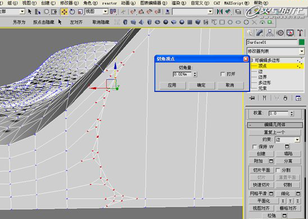The width and height of the screenshot is (308, 219).
Task: Click 应用 in the chamfer dialog
Action: (x=172, y=85)
